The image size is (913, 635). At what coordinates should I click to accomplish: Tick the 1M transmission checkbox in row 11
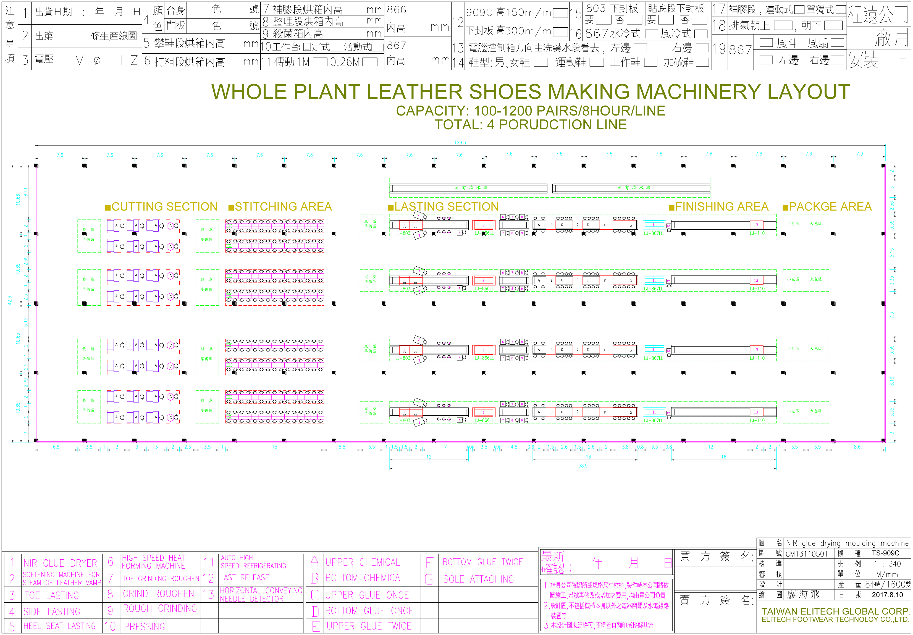[320, 62]
